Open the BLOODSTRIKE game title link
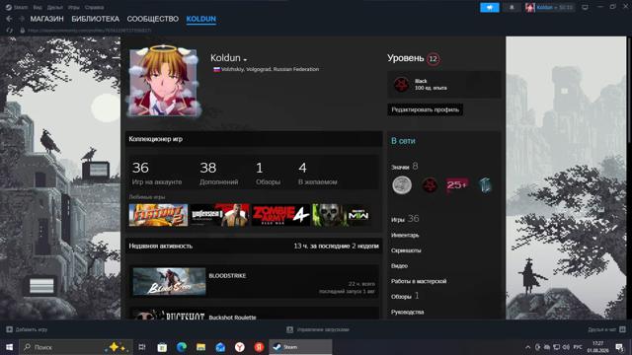This screenshot has height=355, width=632. 227,276
